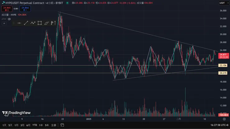Click the HYPEUSDT Perpetual Contract title
This screenshot has width=230, height=129.
tap(25, 3)
